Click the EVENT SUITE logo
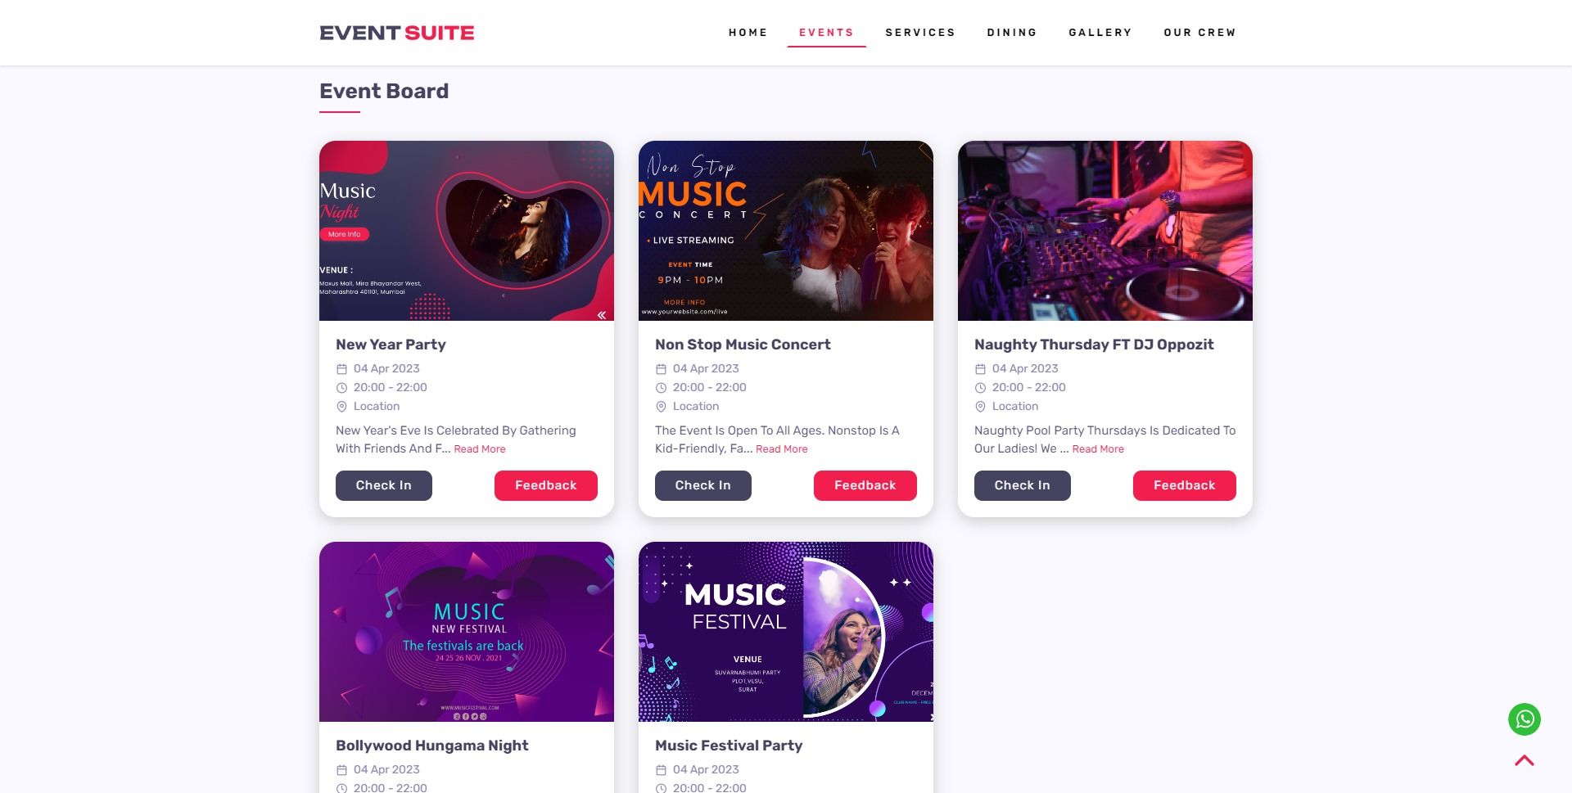The image size is (1572, 793). pos(397,33)
